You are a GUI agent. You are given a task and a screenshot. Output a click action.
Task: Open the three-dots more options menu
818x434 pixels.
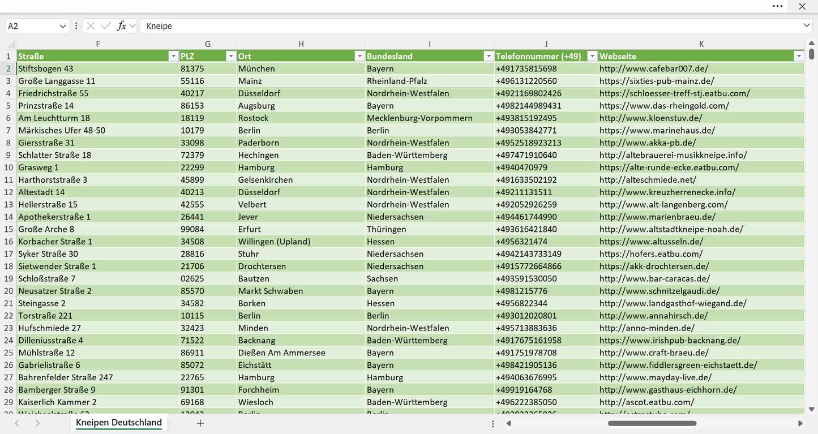[778, 6]
